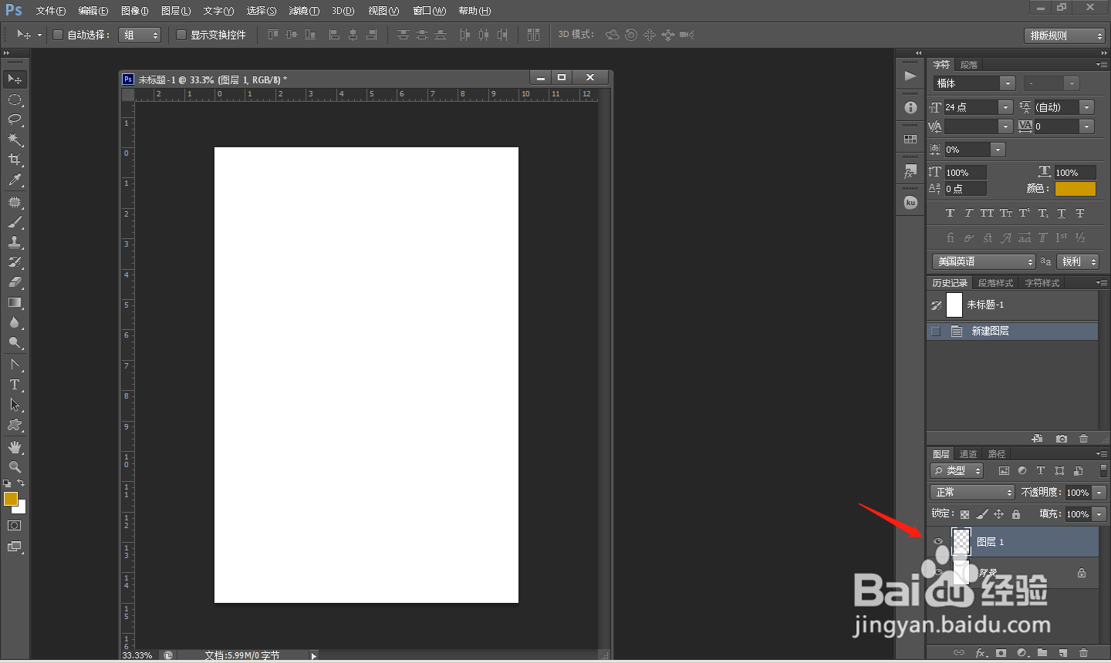Select the Blur tool

tap(15, 322)
